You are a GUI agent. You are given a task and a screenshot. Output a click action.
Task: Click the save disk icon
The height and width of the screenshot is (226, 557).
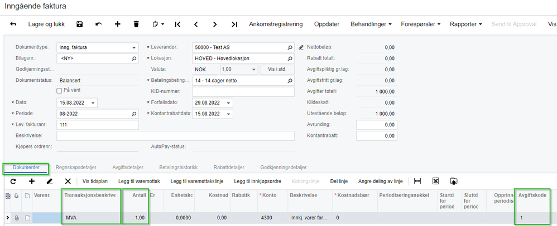(x=80, y=24)
